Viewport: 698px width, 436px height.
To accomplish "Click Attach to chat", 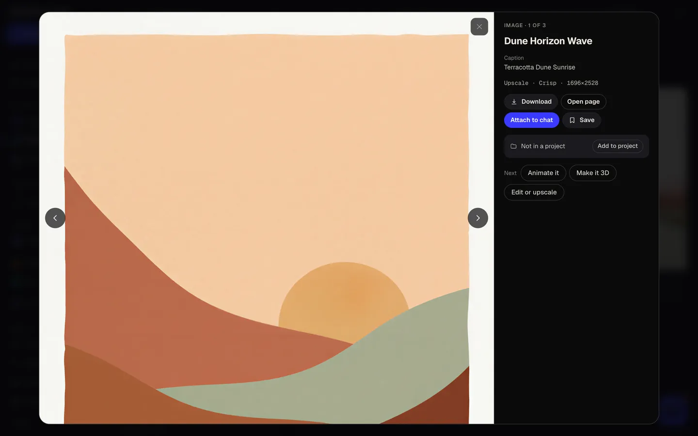I will [x=531, y=120].
